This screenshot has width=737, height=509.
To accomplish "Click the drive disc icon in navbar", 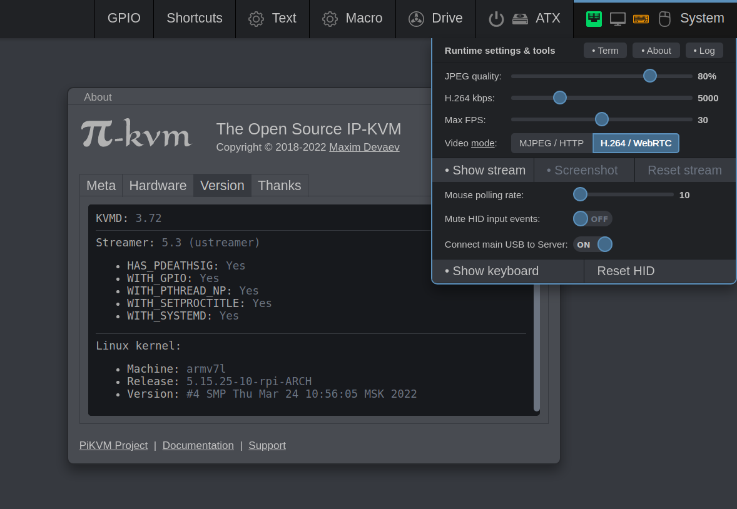I will 417,19.
